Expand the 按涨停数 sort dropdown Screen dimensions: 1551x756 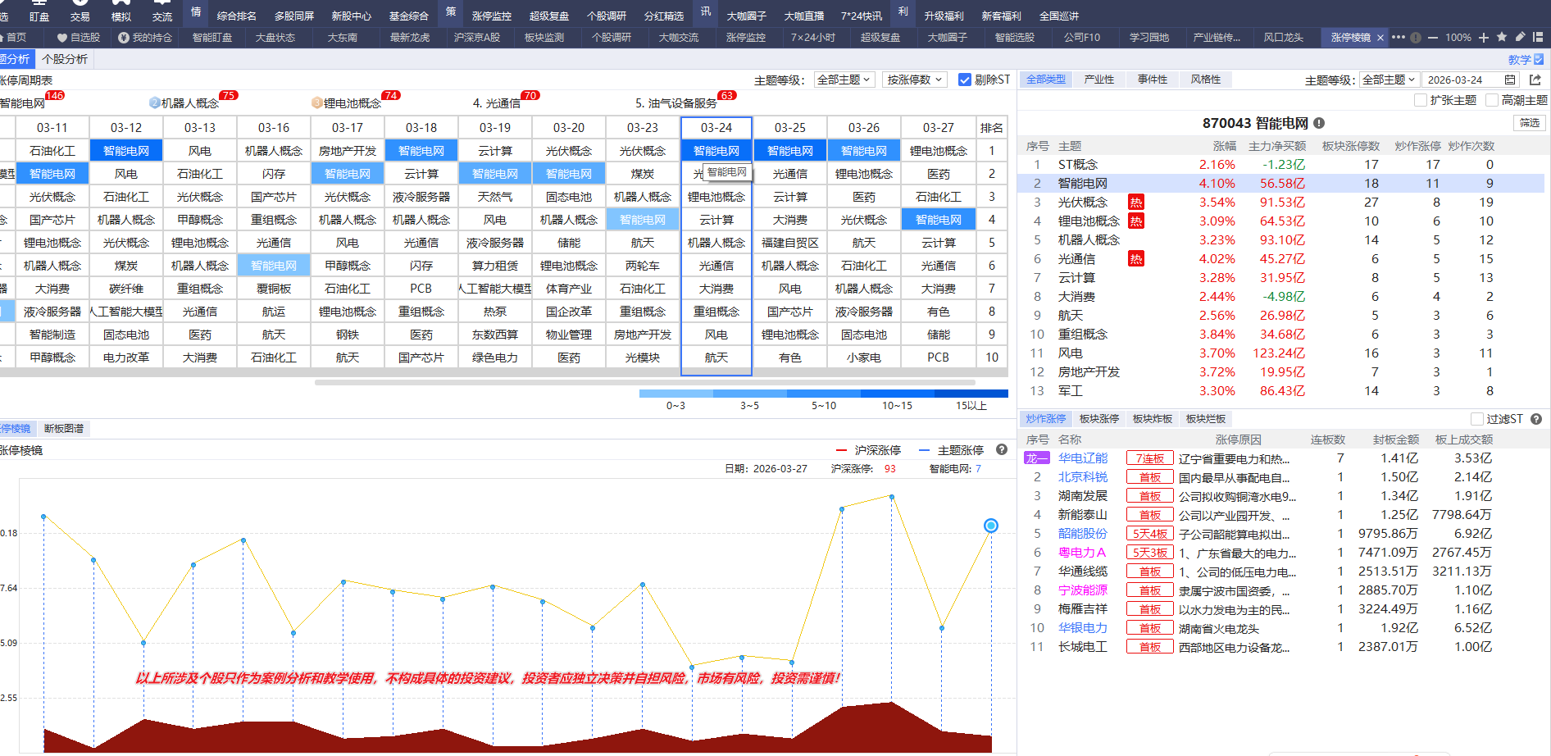[x=915, y=80]
